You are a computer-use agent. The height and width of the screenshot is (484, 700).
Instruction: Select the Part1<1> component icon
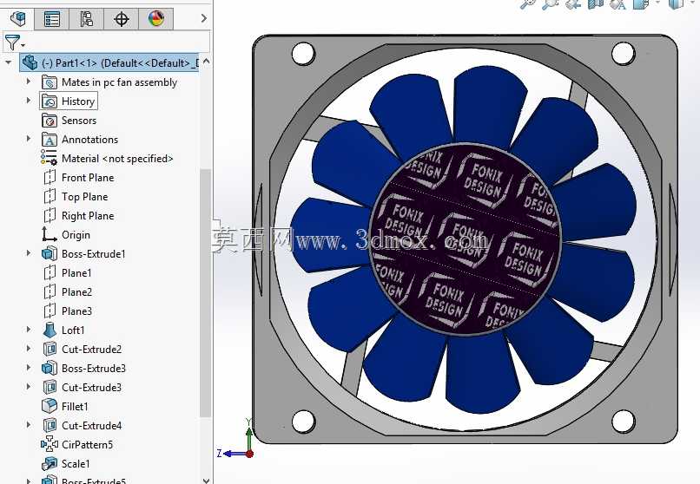pyautogui.click(x=30, y=62)
